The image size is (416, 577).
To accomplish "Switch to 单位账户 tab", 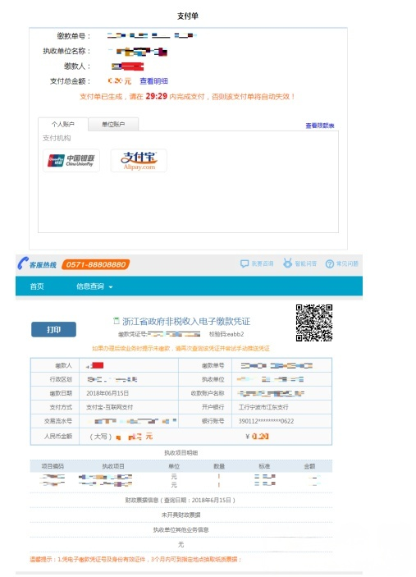I will [x=113, y=125].
